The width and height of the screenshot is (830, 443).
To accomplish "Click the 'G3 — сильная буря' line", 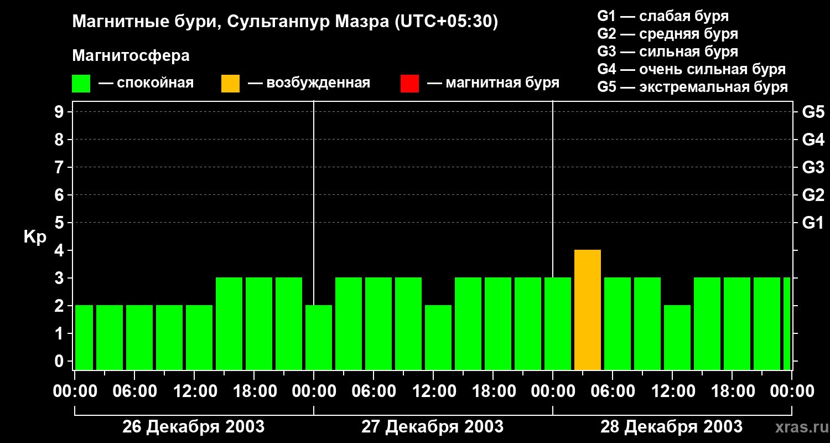I will pyautogui.click(x=667, y=51).
